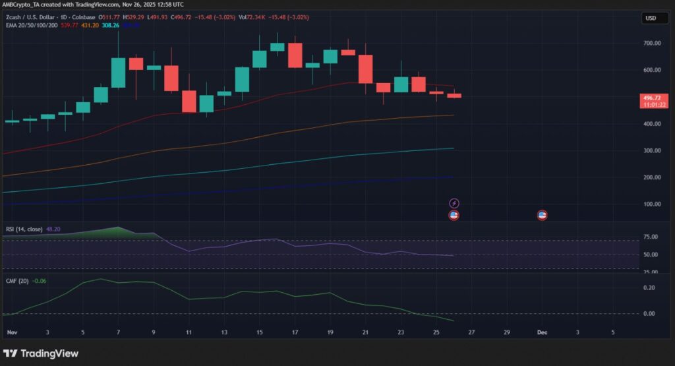
Task: Select the EMA 20/50/100/200 indicator legend
Action: (x=31, y=26)
